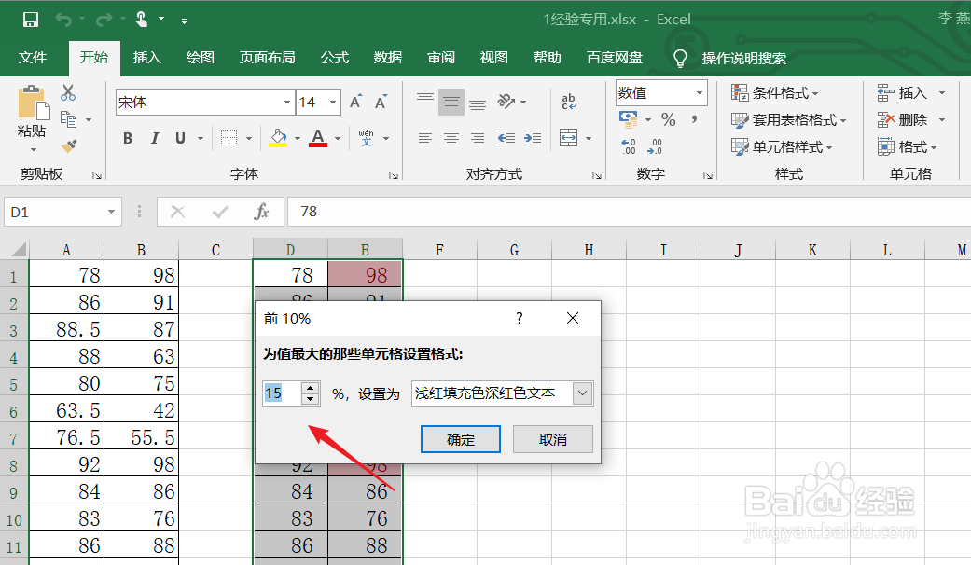
Task: Click the insert function fx button
Action: point(261,212)
